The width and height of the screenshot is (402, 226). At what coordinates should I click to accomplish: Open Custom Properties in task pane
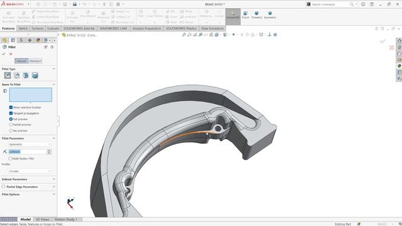click(399, 72)
